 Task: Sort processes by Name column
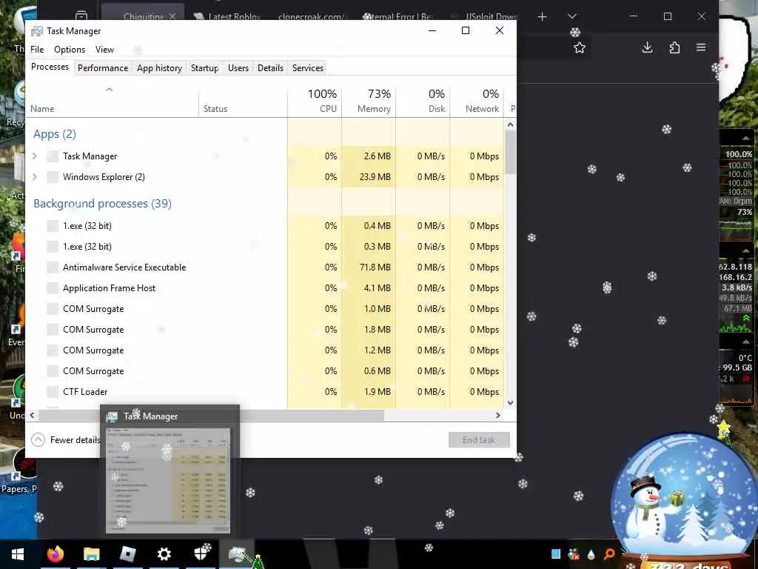[x=112, y=101]
